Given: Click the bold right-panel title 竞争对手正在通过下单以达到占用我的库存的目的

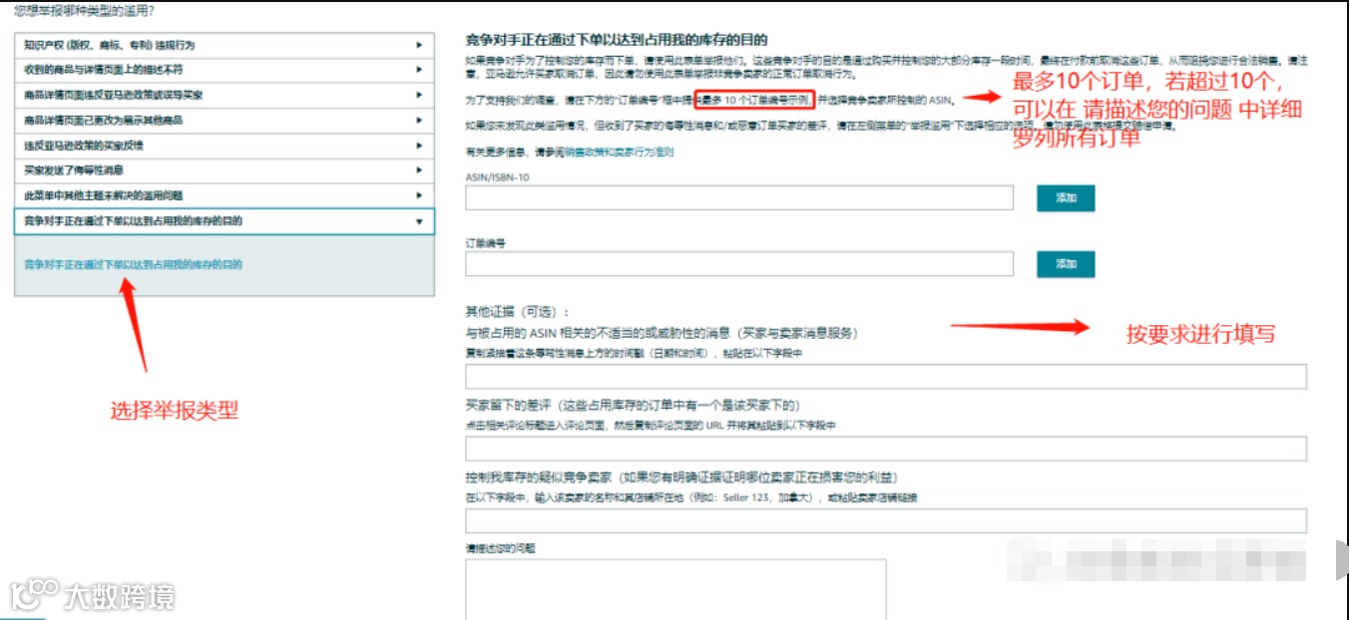Looking at the screenshot, I should click(x=616, y=40).
